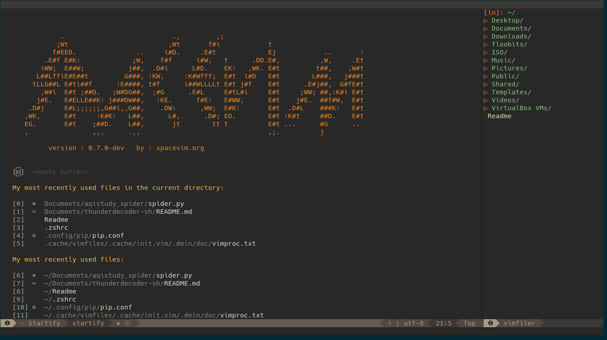Click the 21:5 cursor position segment

444,323
